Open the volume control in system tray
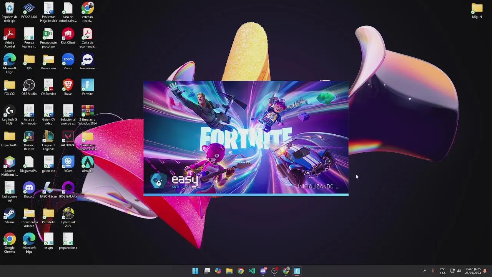The width and height of the screenshot is (492, 277). click(459, 271)
